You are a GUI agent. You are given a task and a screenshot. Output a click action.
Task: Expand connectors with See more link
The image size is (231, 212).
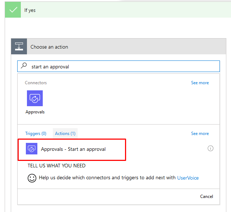(200, 83)
